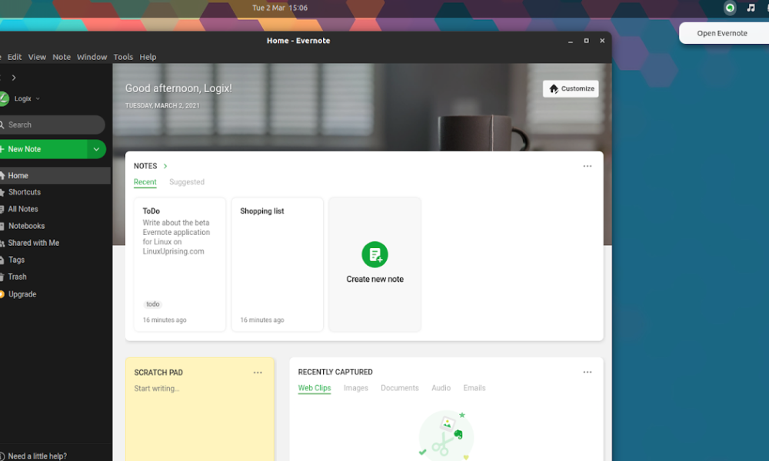Click the SCRATCH PAD heading
Image resolution: width=769 pixels, height=461 pixels.
pos(158,373)
